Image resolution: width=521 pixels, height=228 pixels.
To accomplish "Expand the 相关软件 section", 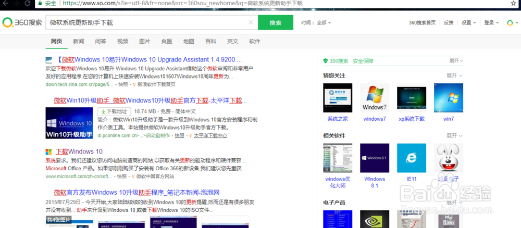I will tap(454, 136).
